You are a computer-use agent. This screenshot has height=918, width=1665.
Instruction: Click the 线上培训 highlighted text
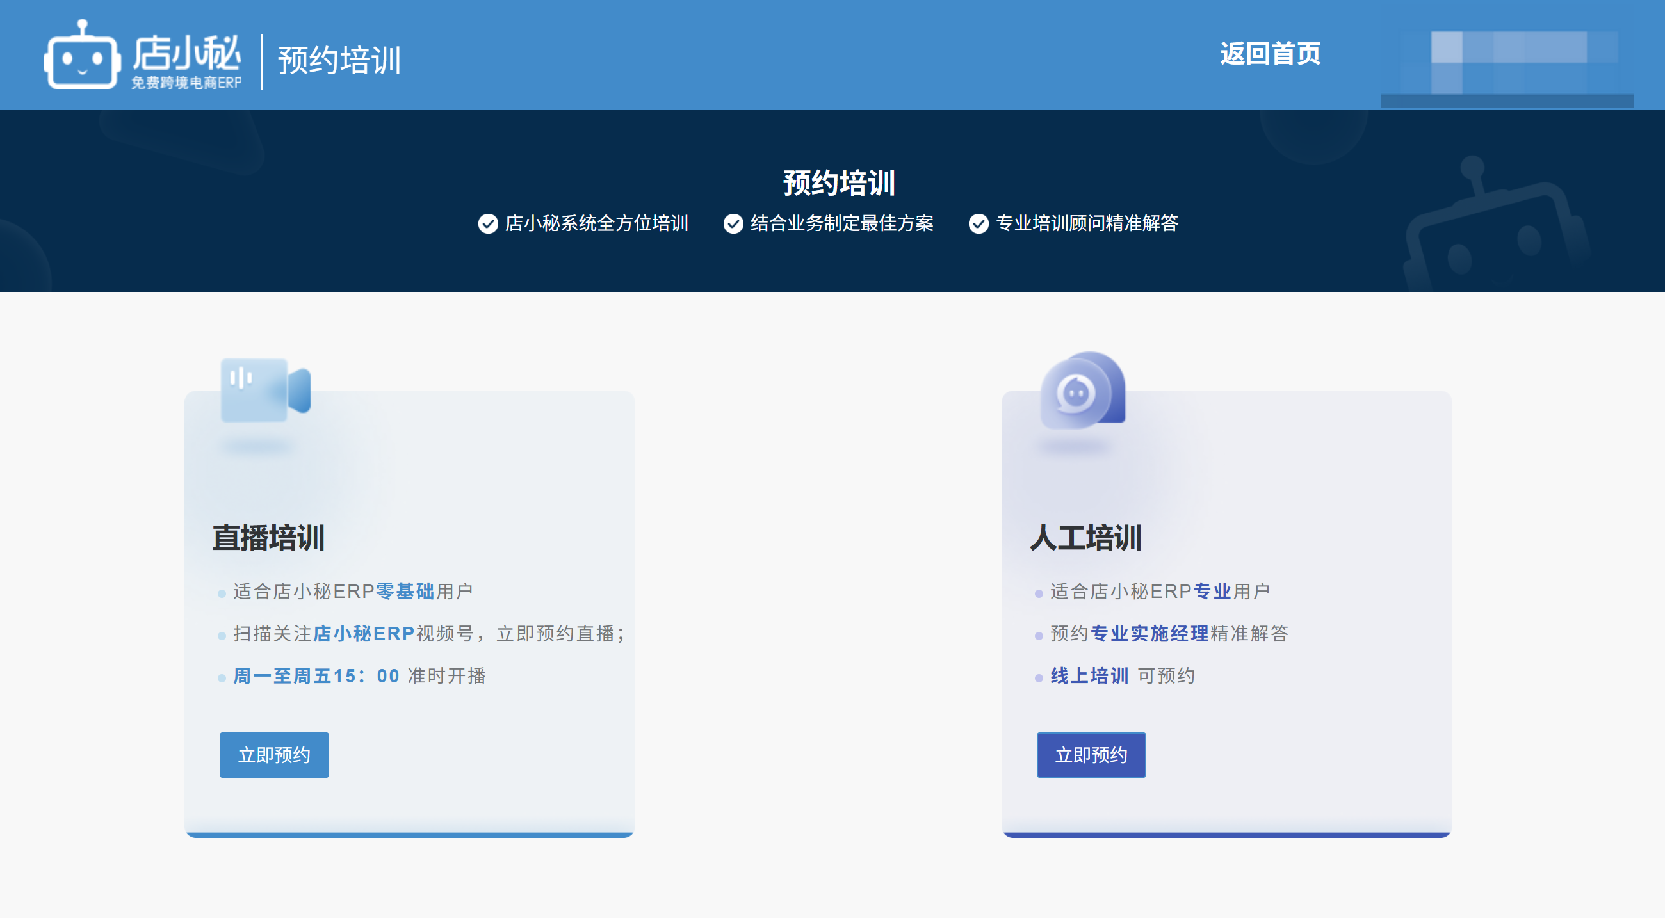pyautogui.click(x=1089, y=676)
